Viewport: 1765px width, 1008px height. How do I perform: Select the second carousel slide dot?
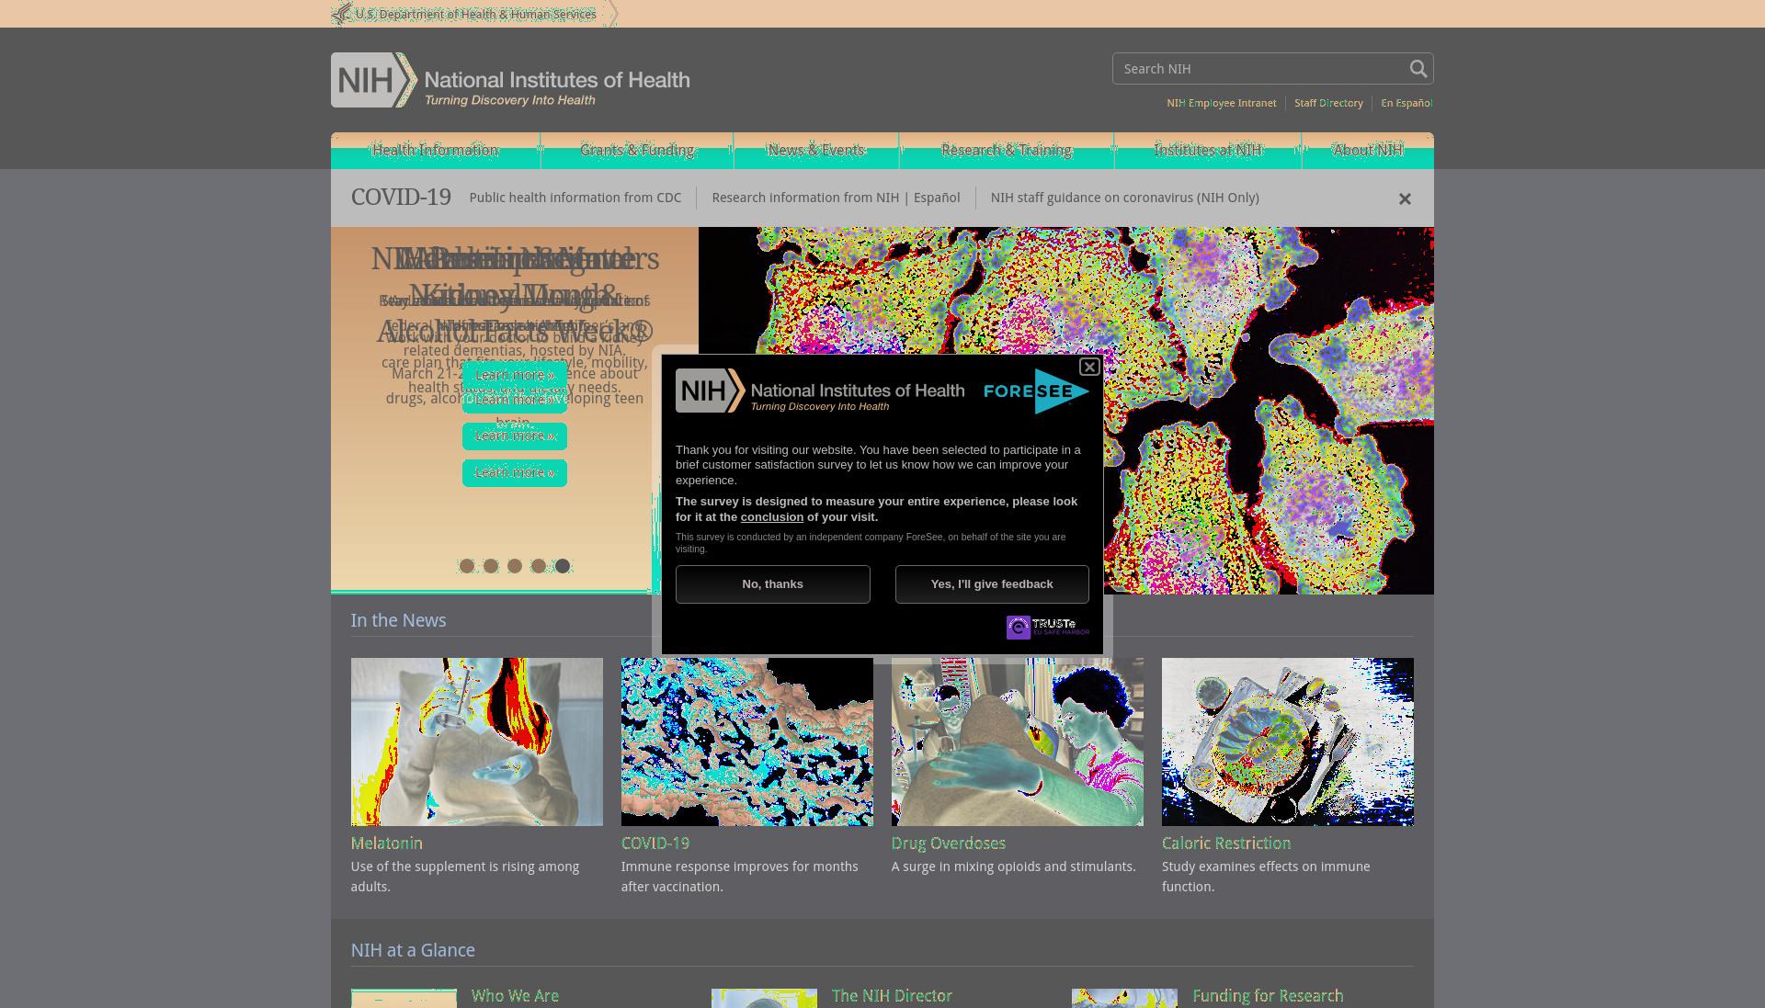(x=491, y=566)
